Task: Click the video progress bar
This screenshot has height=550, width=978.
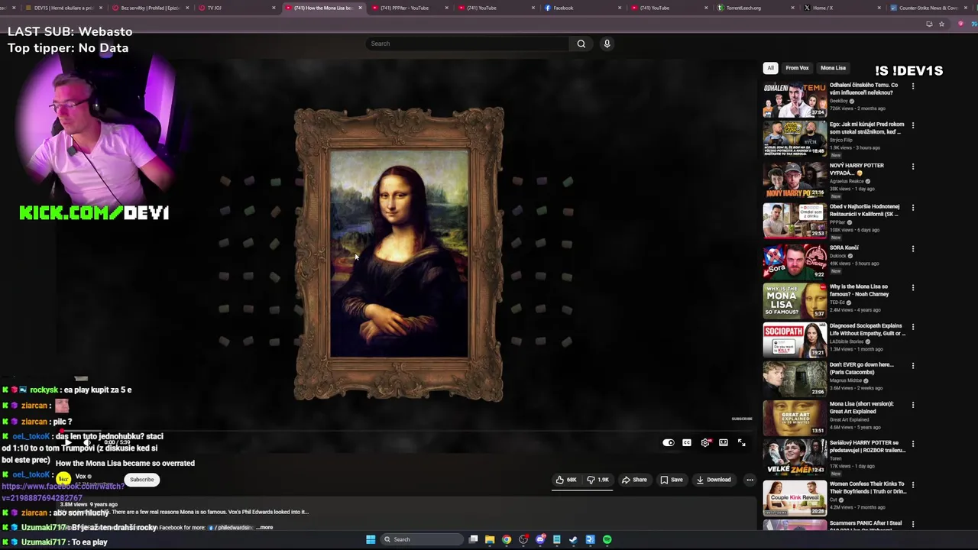Action: coord(405,432)
